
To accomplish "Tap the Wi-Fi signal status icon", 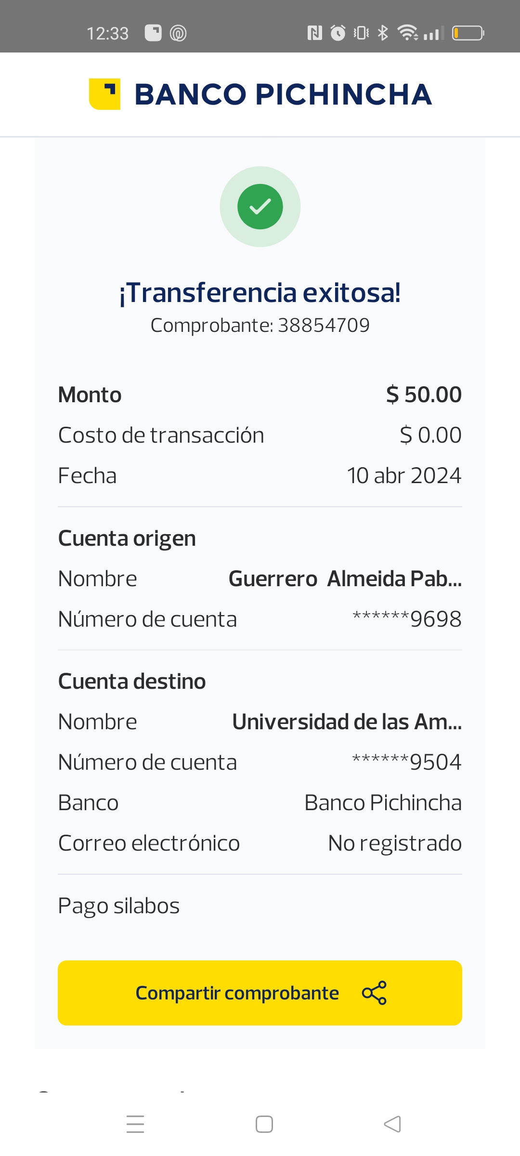I will point(407,33).
